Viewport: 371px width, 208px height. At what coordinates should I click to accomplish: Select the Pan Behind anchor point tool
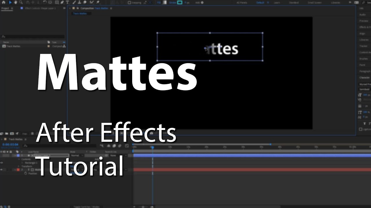coord(50,2)
